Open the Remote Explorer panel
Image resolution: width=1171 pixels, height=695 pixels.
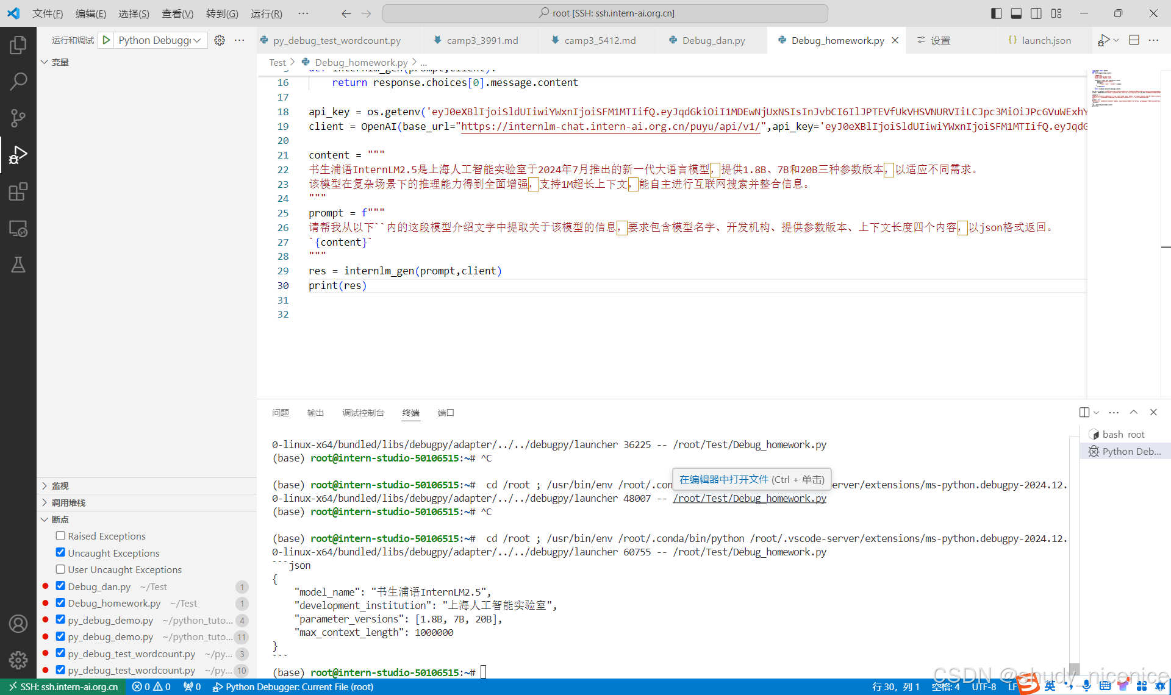click(x=18, y=229)
